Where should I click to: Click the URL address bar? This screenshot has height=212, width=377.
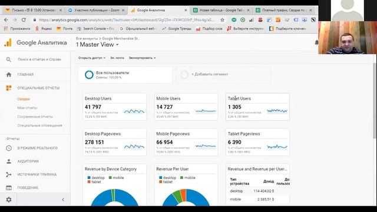126,20
